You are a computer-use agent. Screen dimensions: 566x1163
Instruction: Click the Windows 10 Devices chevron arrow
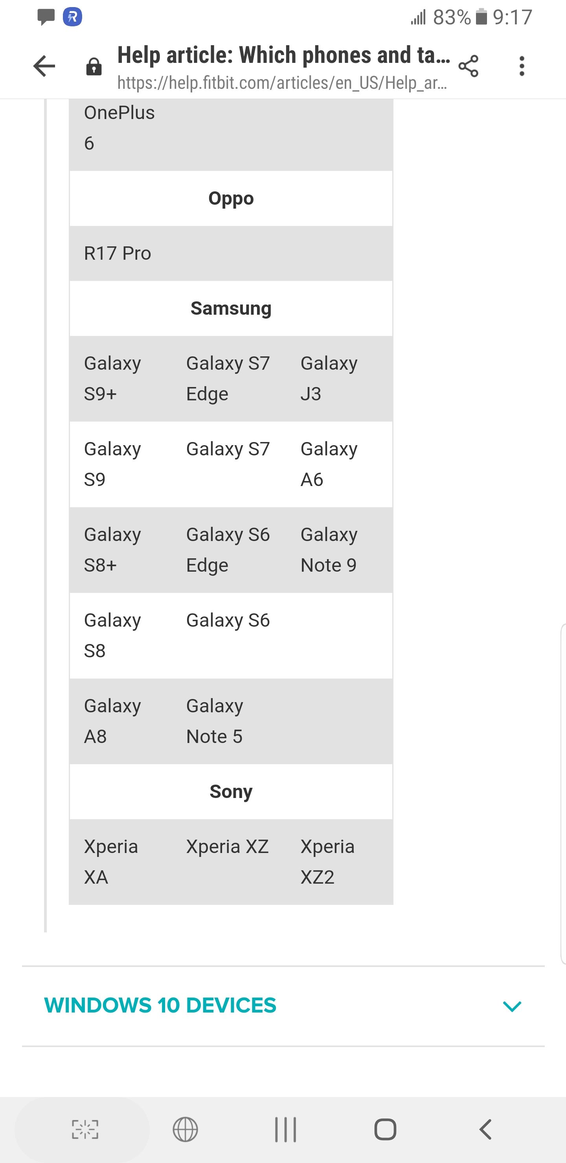[512, 1006]
